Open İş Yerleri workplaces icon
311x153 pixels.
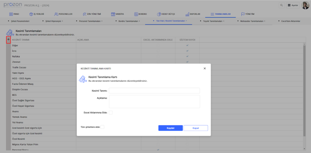click(x=31, y=14)
